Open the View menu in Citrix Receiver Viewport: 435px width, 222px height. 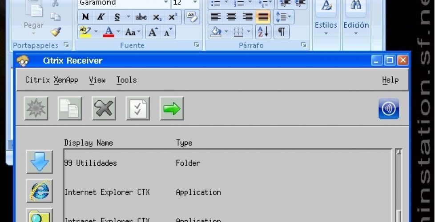(97, 80)
